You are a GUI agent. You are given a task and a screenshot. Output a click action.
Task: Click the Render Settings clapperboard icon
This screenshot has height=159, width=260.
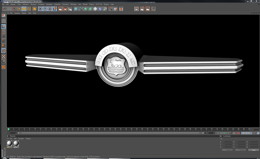70,9
